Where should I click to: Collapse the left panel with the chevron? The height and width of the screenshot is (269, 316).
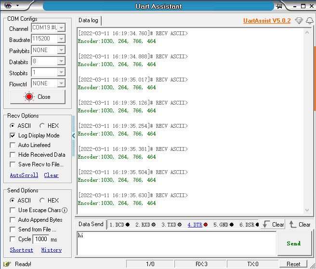(74, 136)
